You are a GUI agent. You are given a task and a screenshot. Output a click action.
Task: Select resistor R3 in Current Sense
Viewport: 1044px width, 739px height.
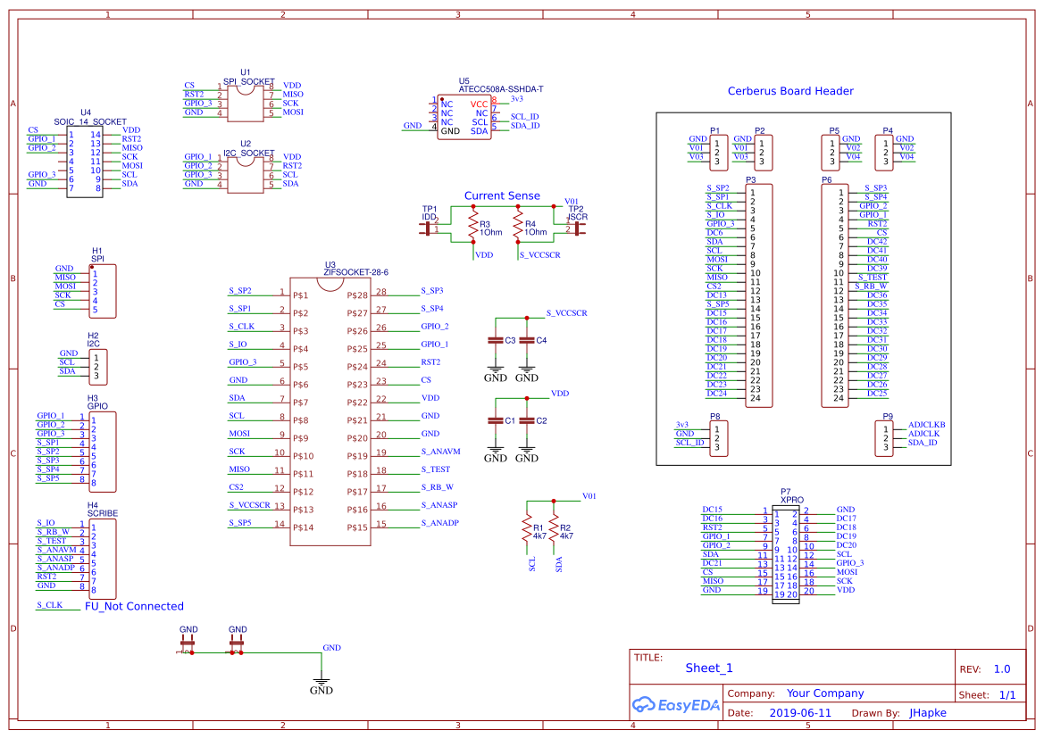[x=473, y=226]
